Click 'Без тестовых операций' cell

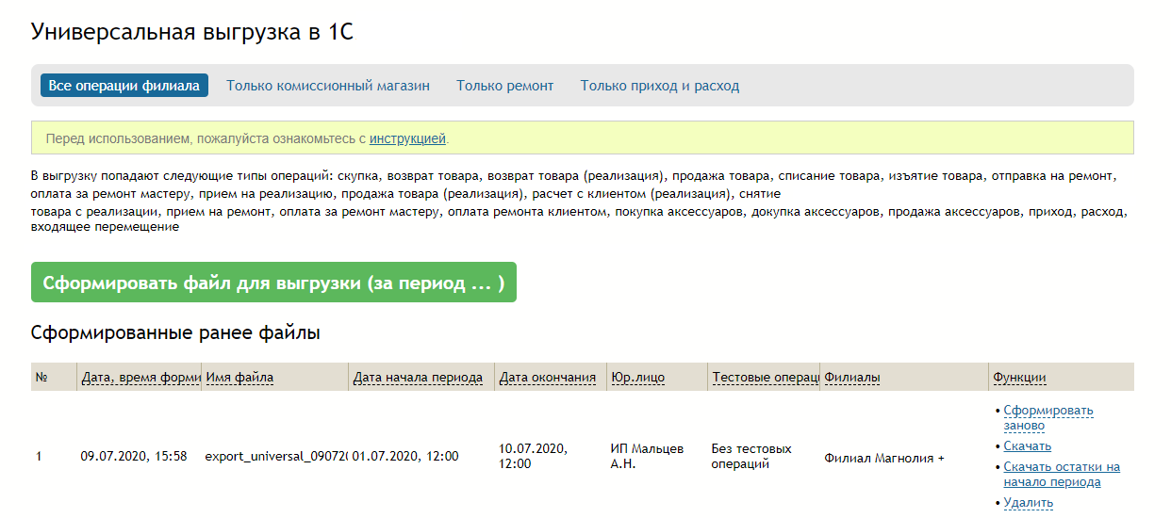pos(751,457)
